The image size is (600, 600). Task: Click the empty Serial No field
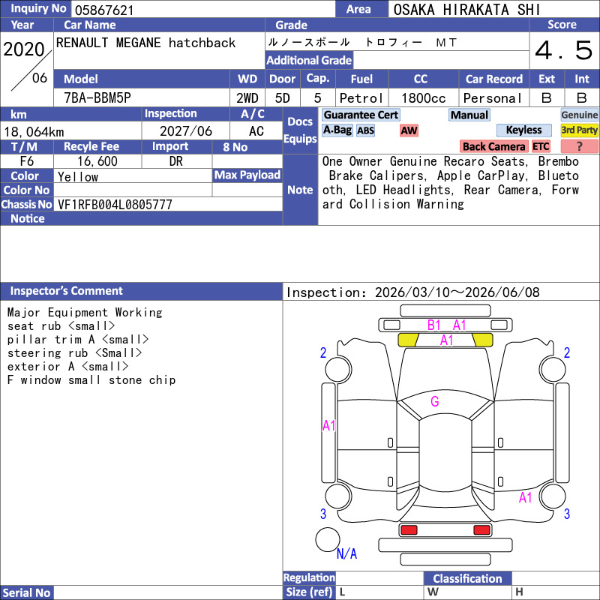(168, 592)
